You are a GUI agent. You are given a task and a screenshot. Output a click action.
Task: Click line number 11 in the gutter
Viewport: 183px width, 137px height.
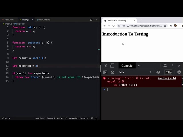pos(7,66)
